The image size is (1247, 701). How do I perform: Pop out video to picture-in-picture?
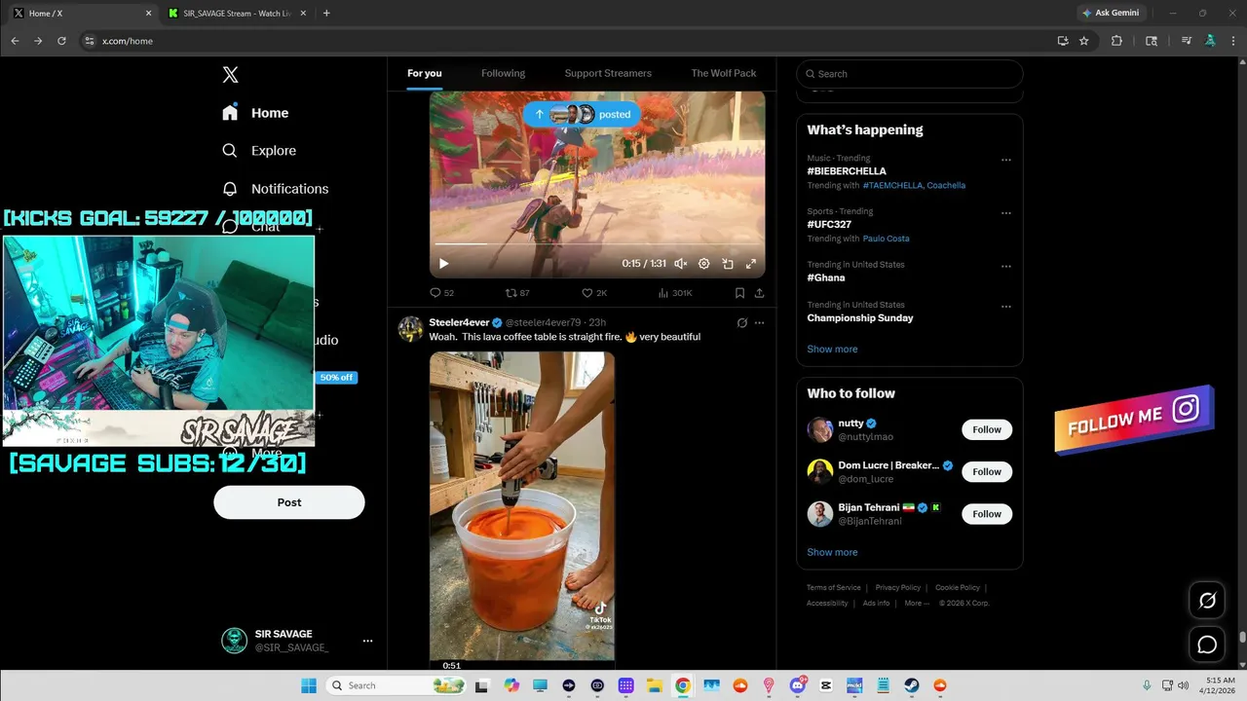pos(728,264)
